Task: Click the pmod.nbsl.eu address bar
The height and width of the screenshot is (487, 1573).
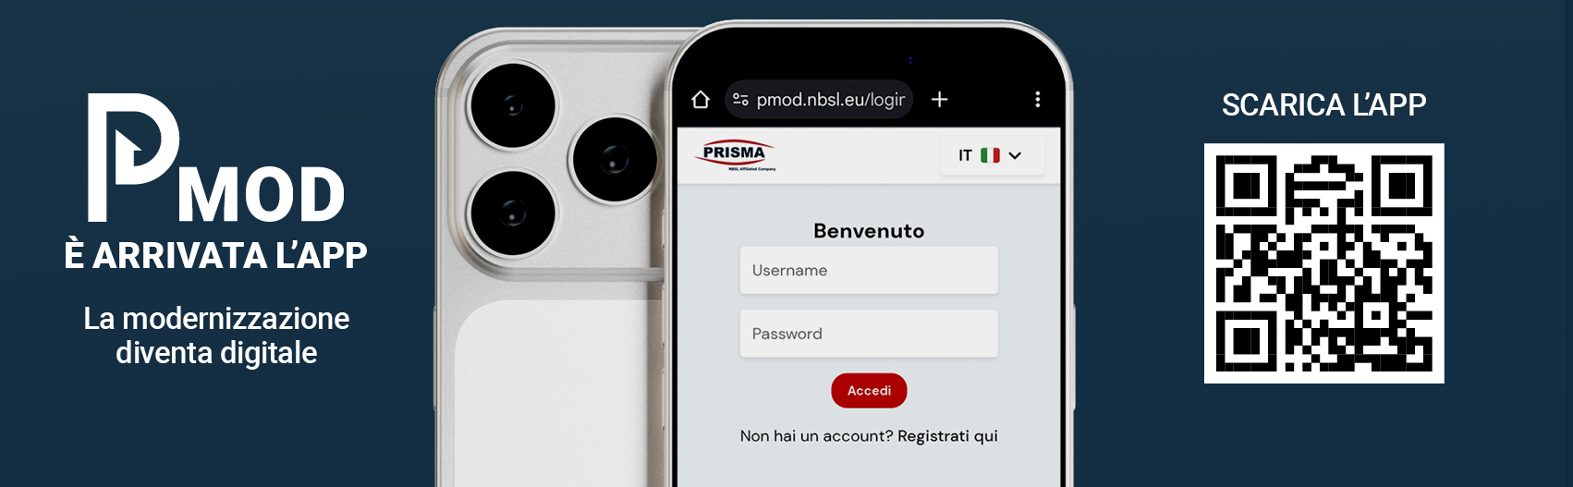Action: point(820,99)
